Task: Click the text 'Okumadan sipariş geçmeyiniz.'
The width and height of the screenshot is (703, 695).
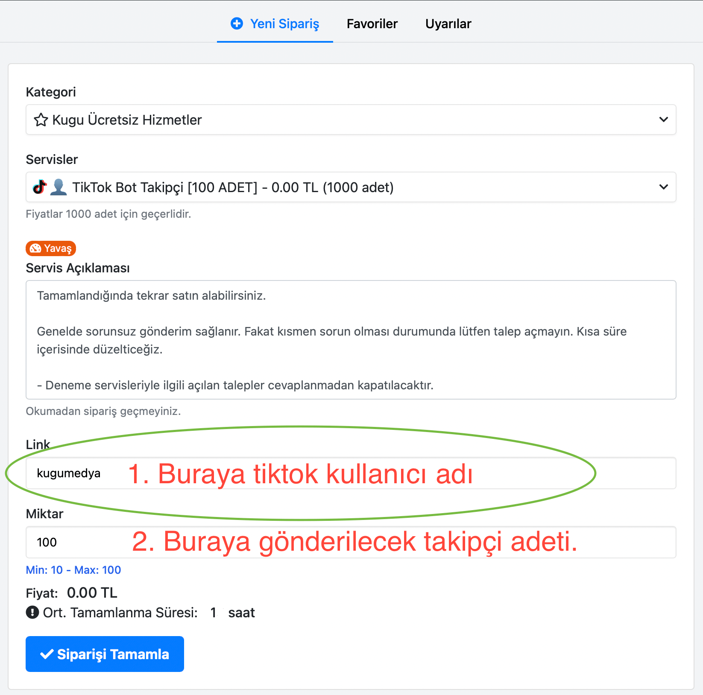Action: click(x=103, y=411)
